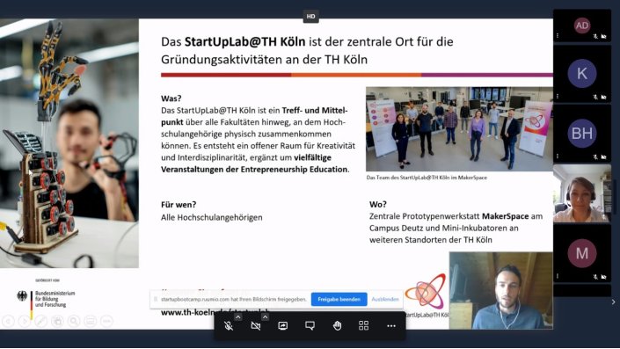Click the photo caption 'Das Team des StartUpLab@TH Köln im MakerSpace'
The width and height of the screenshot is (620, 349).
427,178
